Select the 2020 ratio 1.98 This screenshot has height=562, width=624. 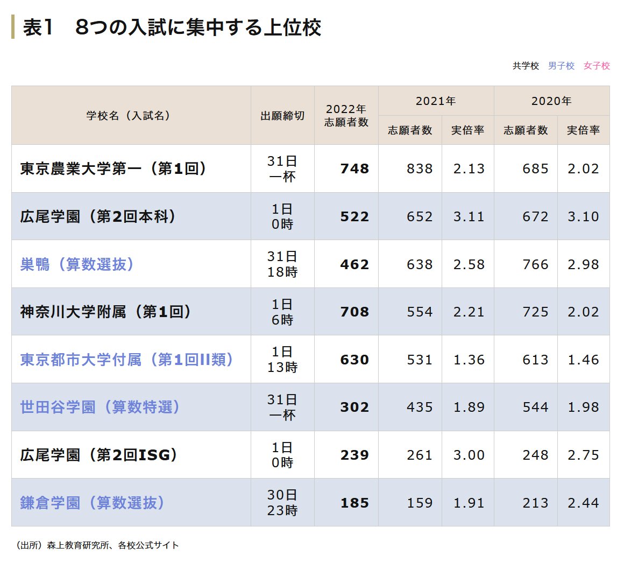pos(584,407)
